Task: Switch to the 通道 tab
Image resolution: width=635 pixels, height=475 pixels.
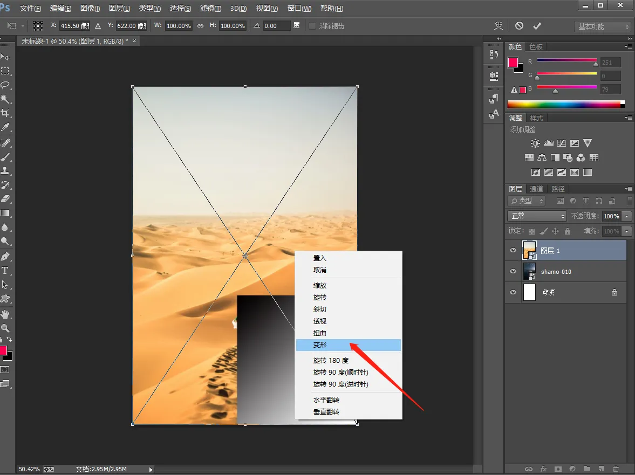Action: [536, 189]
